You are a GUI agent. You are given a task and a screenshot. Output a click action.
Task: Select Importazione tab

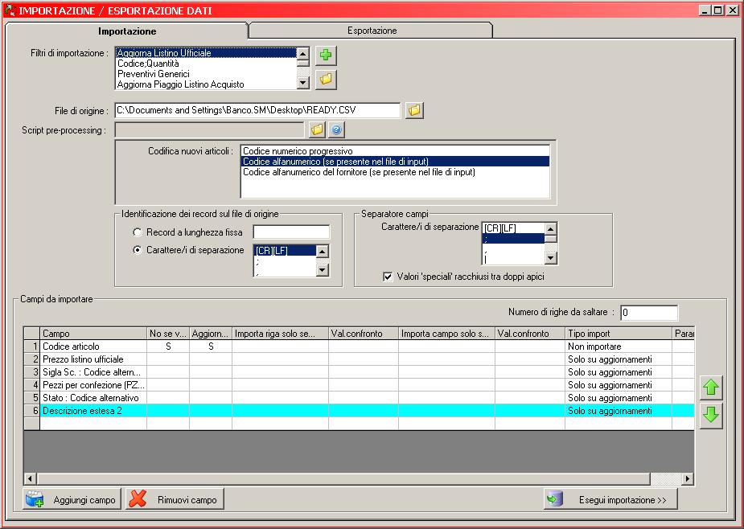click(127, 31)
